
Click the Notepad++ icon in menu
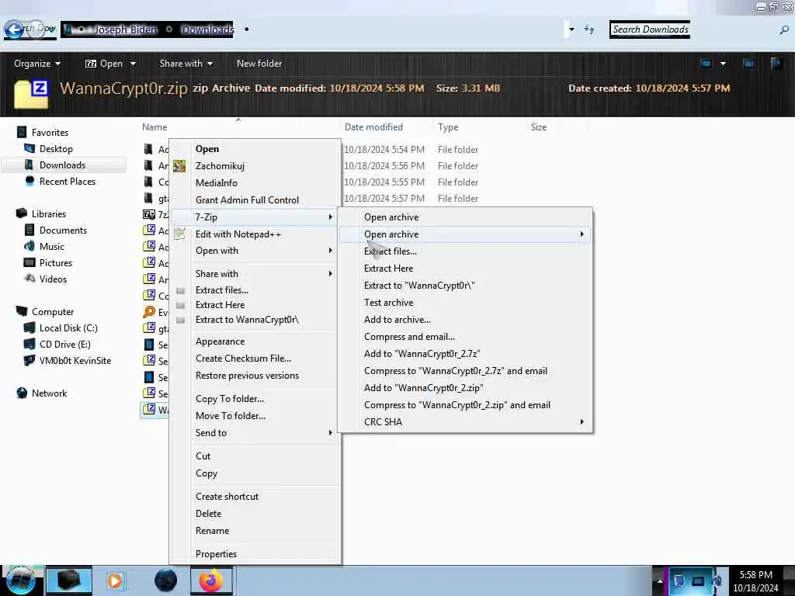179,234
